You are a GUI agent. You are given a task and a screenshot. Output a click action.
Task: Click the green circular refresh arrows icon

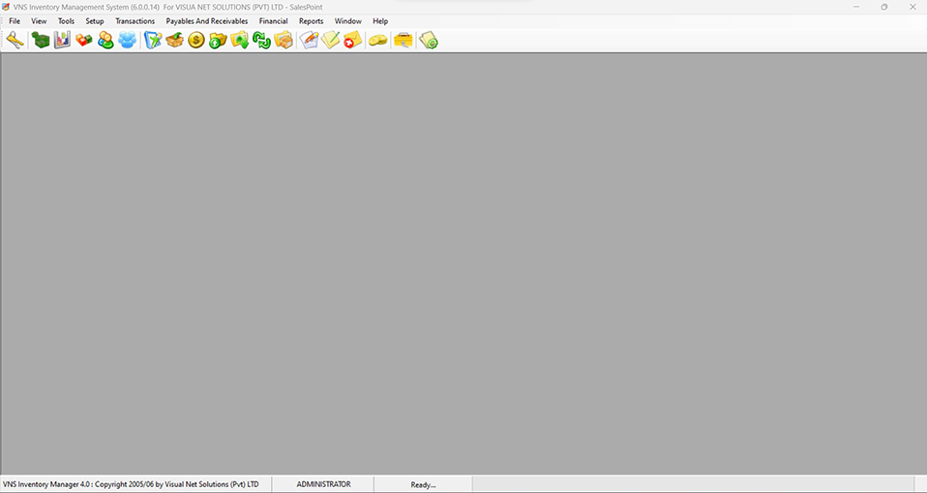261,41
